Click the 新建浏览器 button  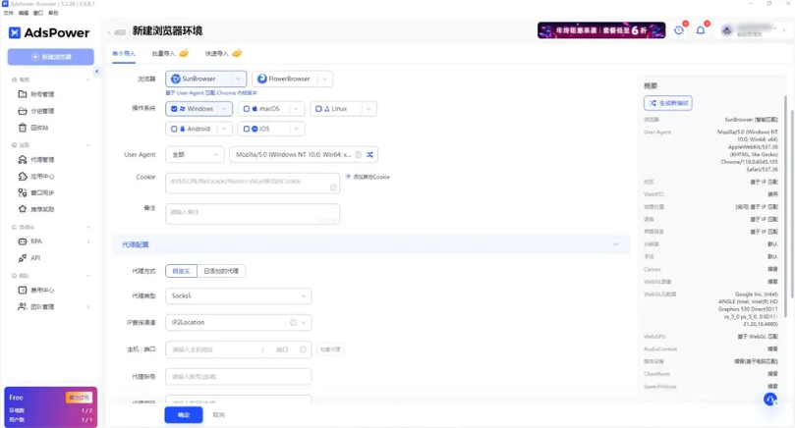pyautogui.click(x=50, y=57)
